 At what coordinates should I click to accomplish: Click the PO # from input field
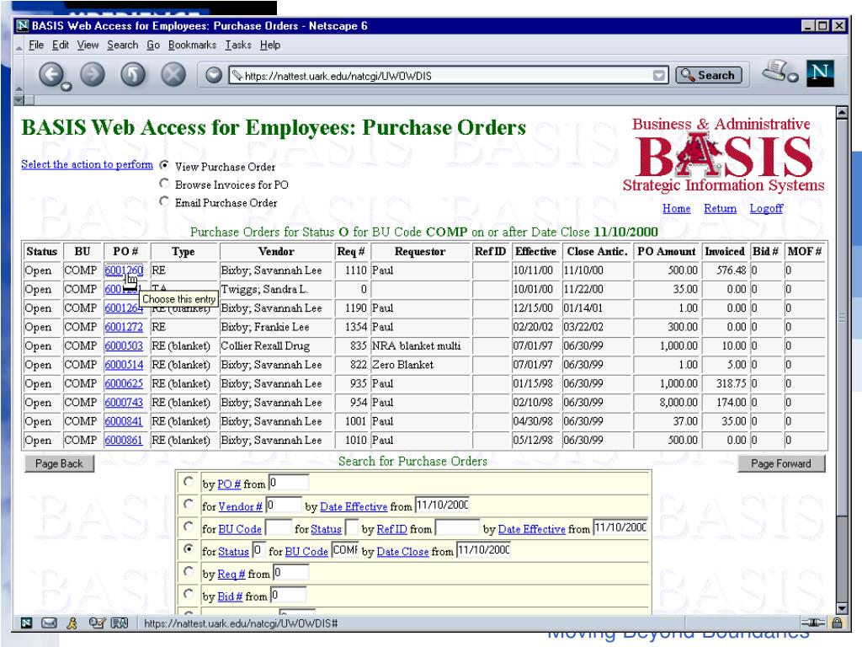pyautogui.click(x=289, y=483)
